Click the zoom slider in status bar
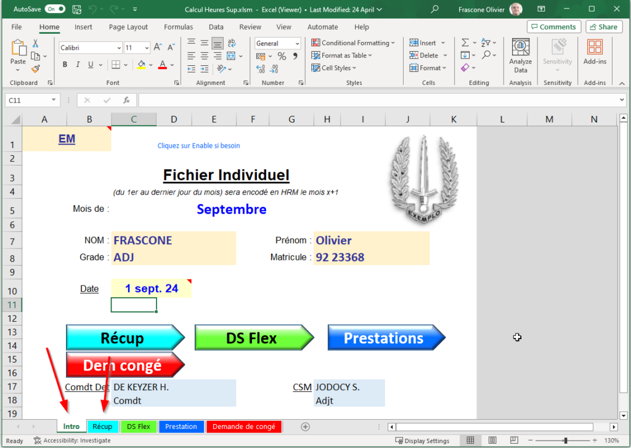Image resolution: width=631 pixels, height=448 pixels. coord(565,441)
